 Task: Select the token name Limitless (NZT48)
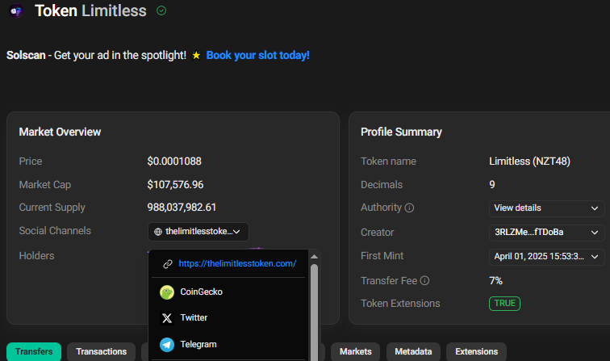[530, 162]
